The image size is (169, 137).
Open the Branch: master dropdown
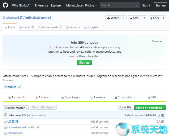tap(16, 108)
